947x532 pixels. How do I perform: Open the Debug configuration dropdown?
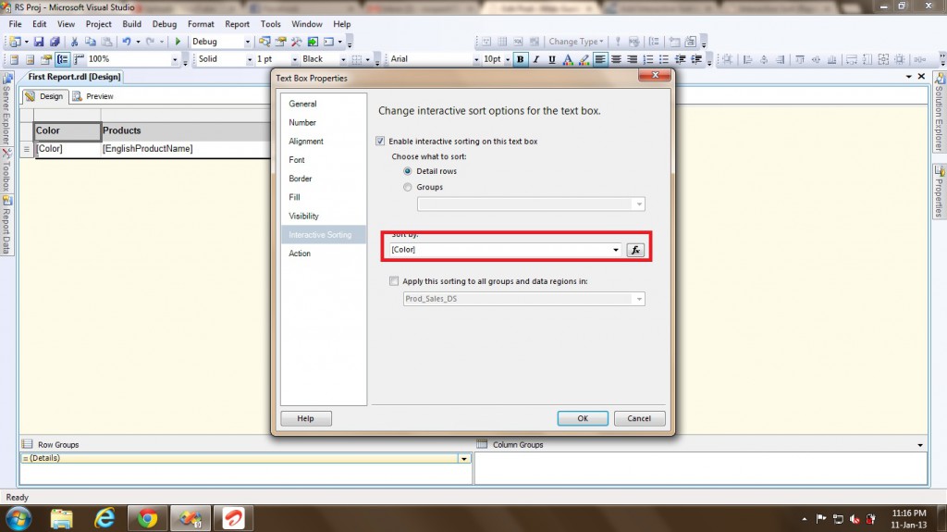(247, 42)
